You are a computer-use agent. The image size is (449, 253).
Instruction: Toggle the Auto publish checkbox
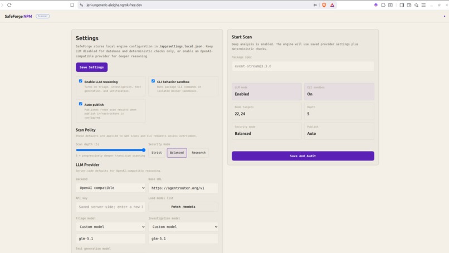[80, 104]
